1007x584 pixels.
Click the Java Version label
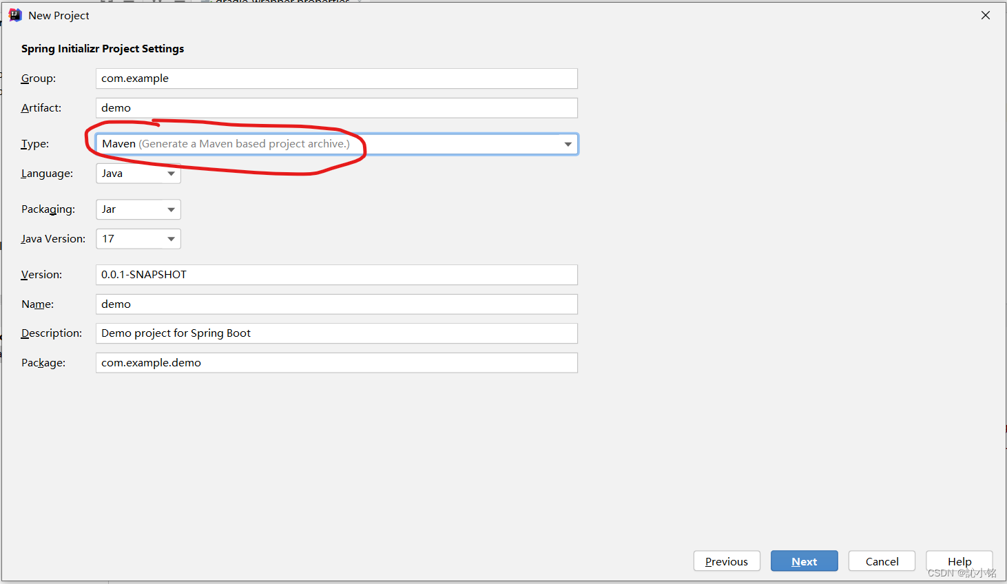click(53, 239)
